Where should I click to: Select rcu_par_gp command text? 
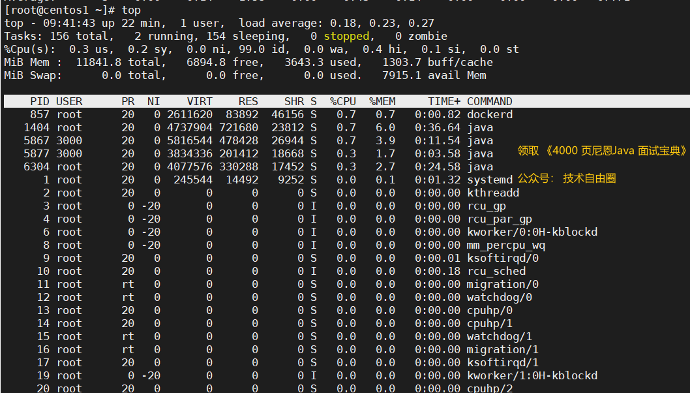pos(500,219)
